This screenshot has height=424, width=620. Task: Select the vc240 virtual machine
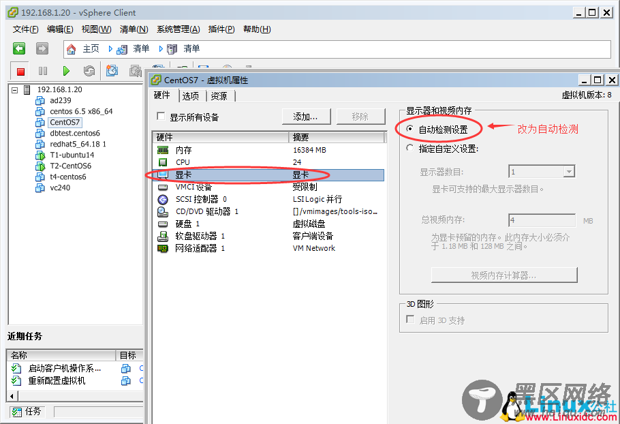point(60,188)
